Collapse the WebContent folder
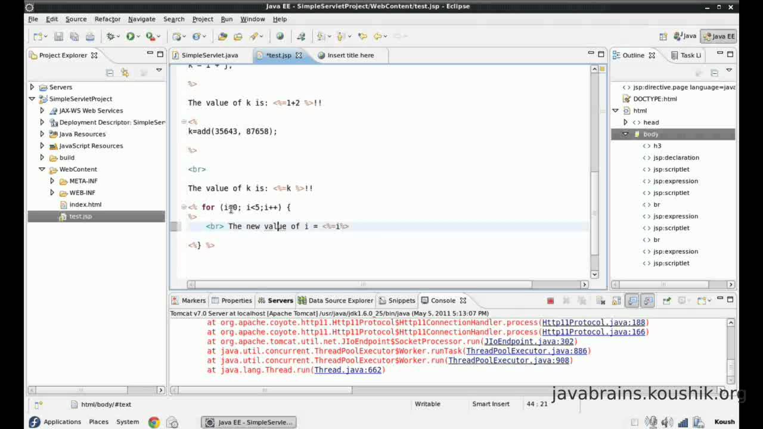Image resolution: width=763 pixels, height=429 pixels. tap(42, 169)
